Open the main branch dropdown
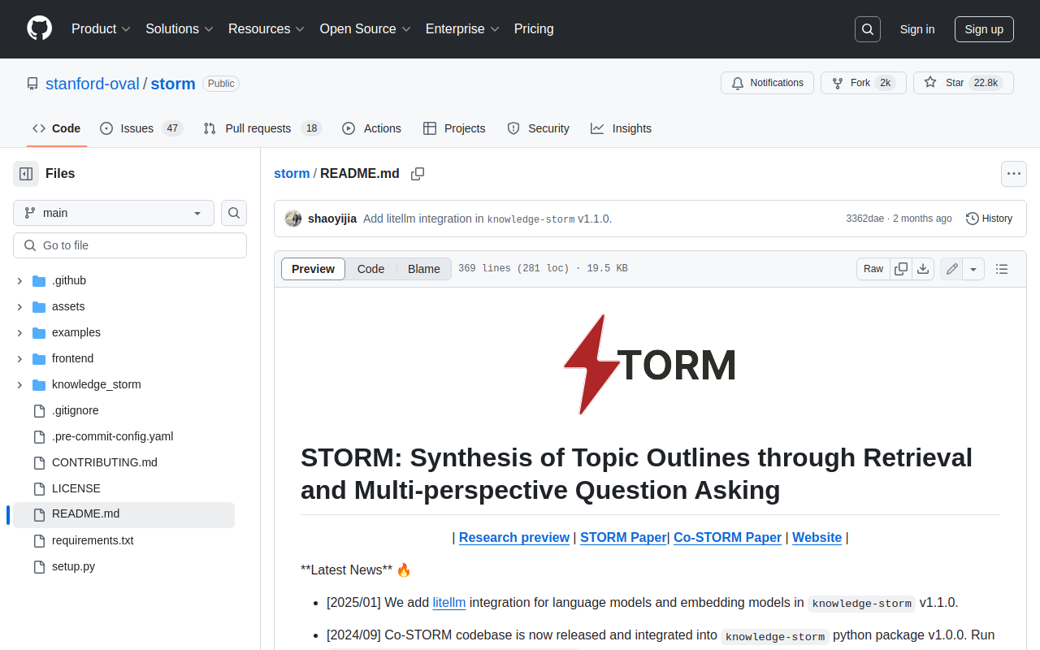Image resolution: width=1040 pixels, height=650 pixels. coord(114,213)
